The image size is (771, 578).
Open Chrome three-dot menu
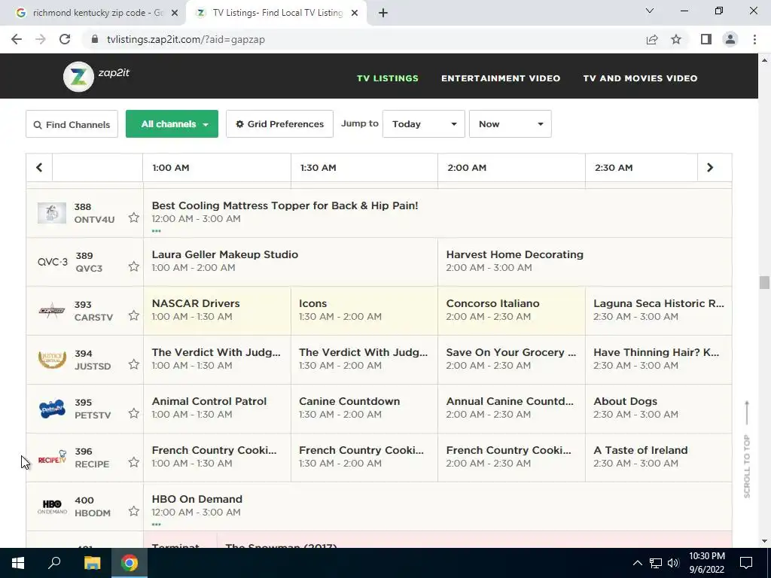(x=754, y=39)
